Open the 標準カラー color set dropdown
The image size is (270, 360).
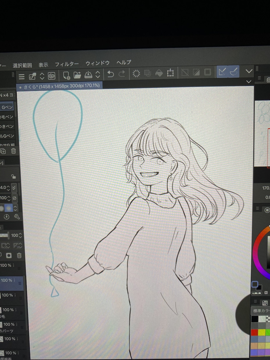pyautogui.click(x=261, y=311)
